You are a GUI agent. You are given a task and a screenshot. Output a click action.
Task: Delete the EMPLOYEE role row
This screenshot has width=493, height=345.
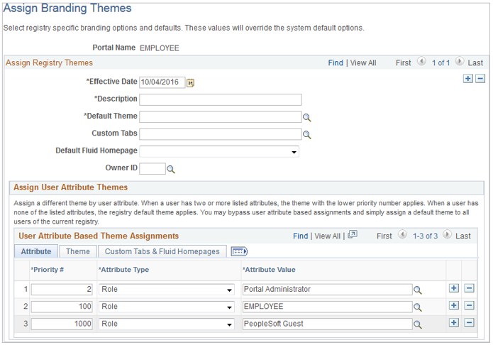469,306
